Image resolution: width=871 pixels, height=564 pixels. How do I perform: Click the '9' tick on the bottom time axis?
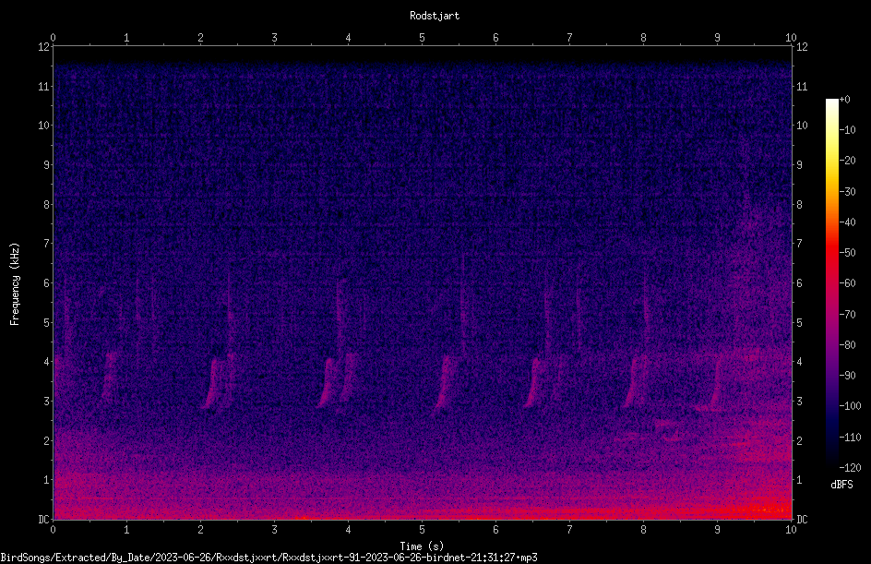click(717, 530)
